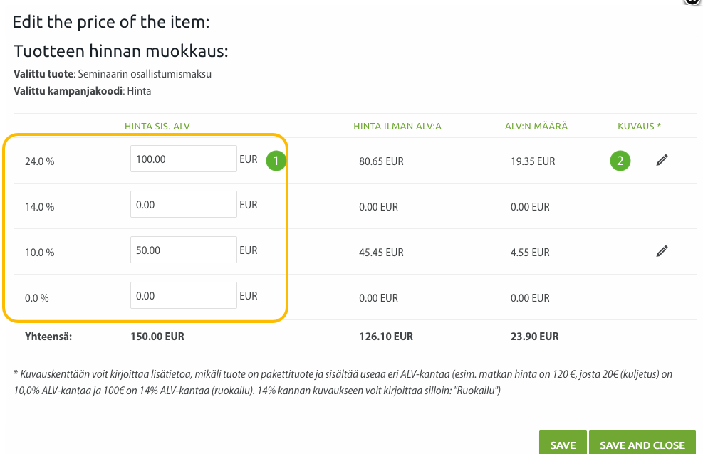Click the pencil edit icon in the 10.0 % row

click(x=662, y=251)
